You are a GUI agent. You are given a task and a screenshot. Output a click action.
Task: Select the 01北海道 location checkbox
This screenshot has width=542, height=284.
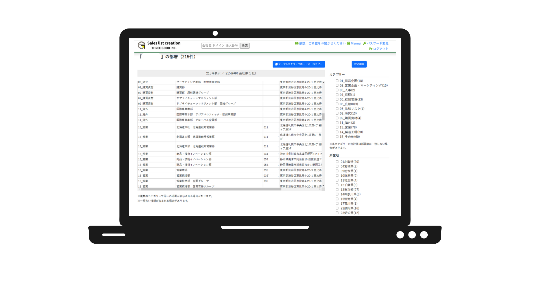[x=337, y=162]
